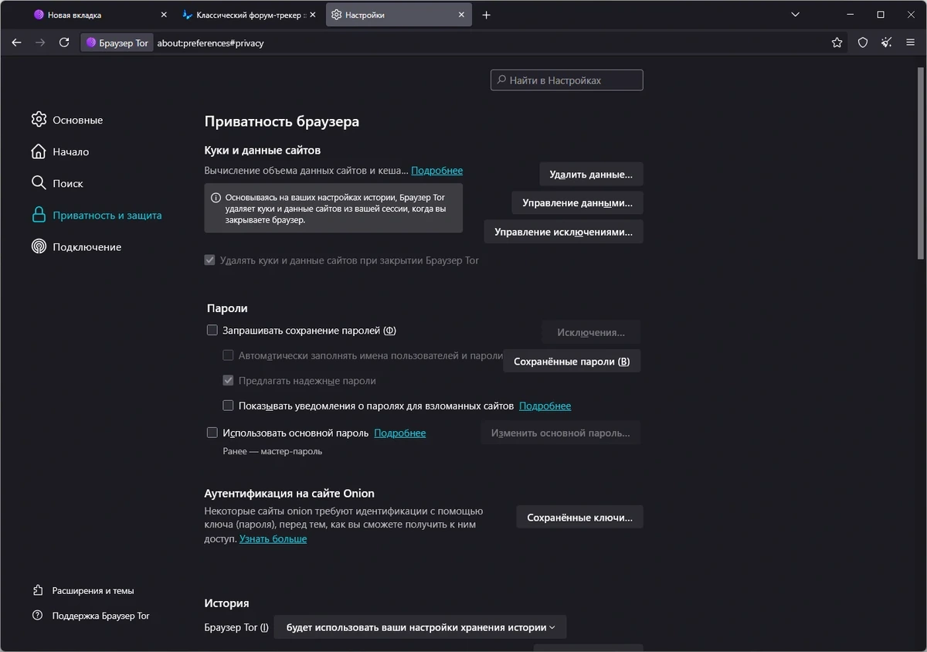Click the New Identity broom icon
The image size is (927, 652).
(887, 43)
